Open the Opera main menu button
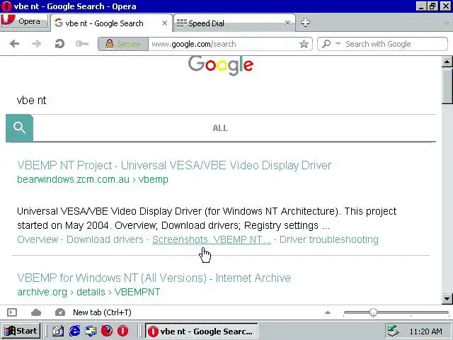The height and width of the screenshot is (340, 453). click(x=24, y=21)
